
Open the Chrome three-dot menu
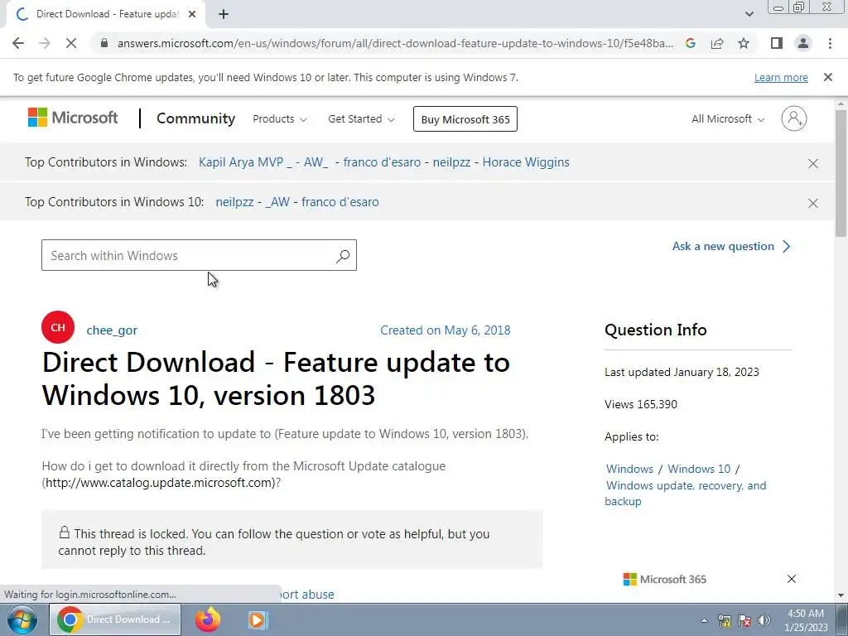(830, 43)
